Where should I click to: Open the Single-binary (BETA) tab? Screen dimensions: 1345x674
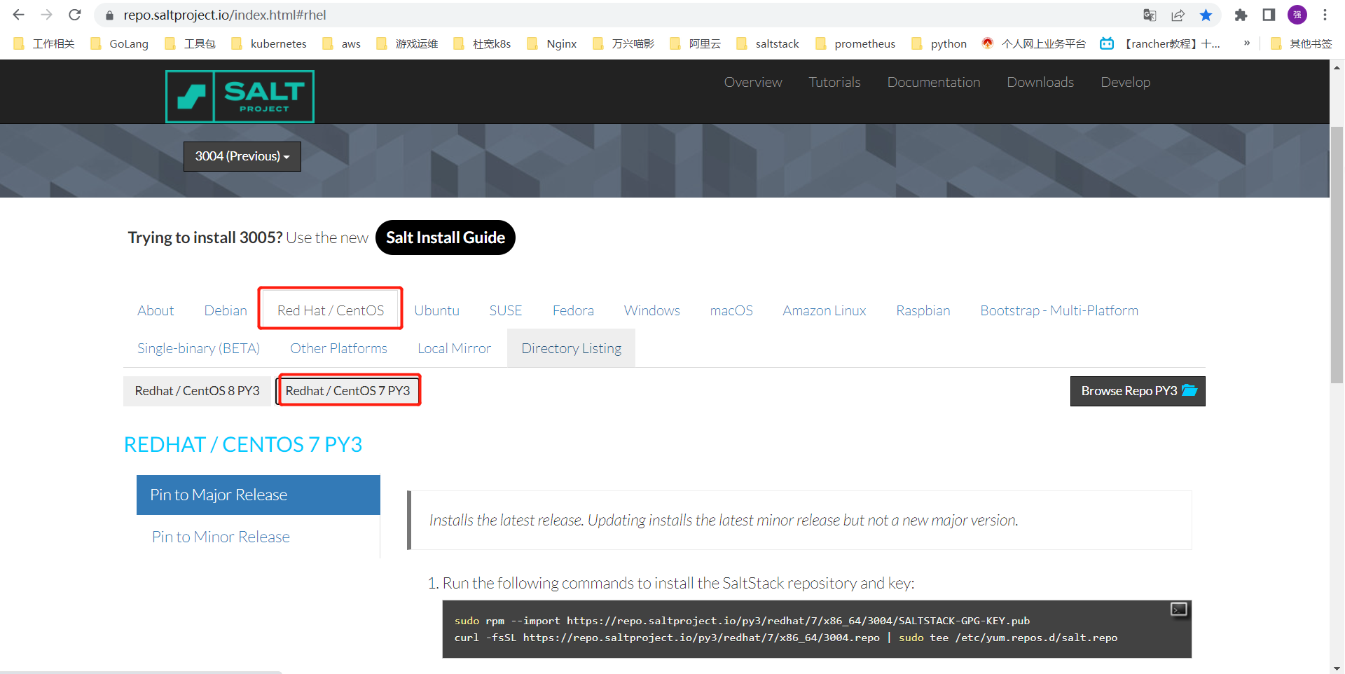tap(199, 348)
